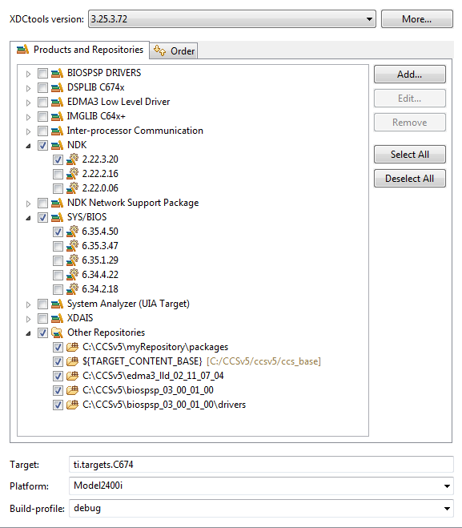Click the Other Repositories folder icon
The image size is (462, 528).
(x=57, y=333)
